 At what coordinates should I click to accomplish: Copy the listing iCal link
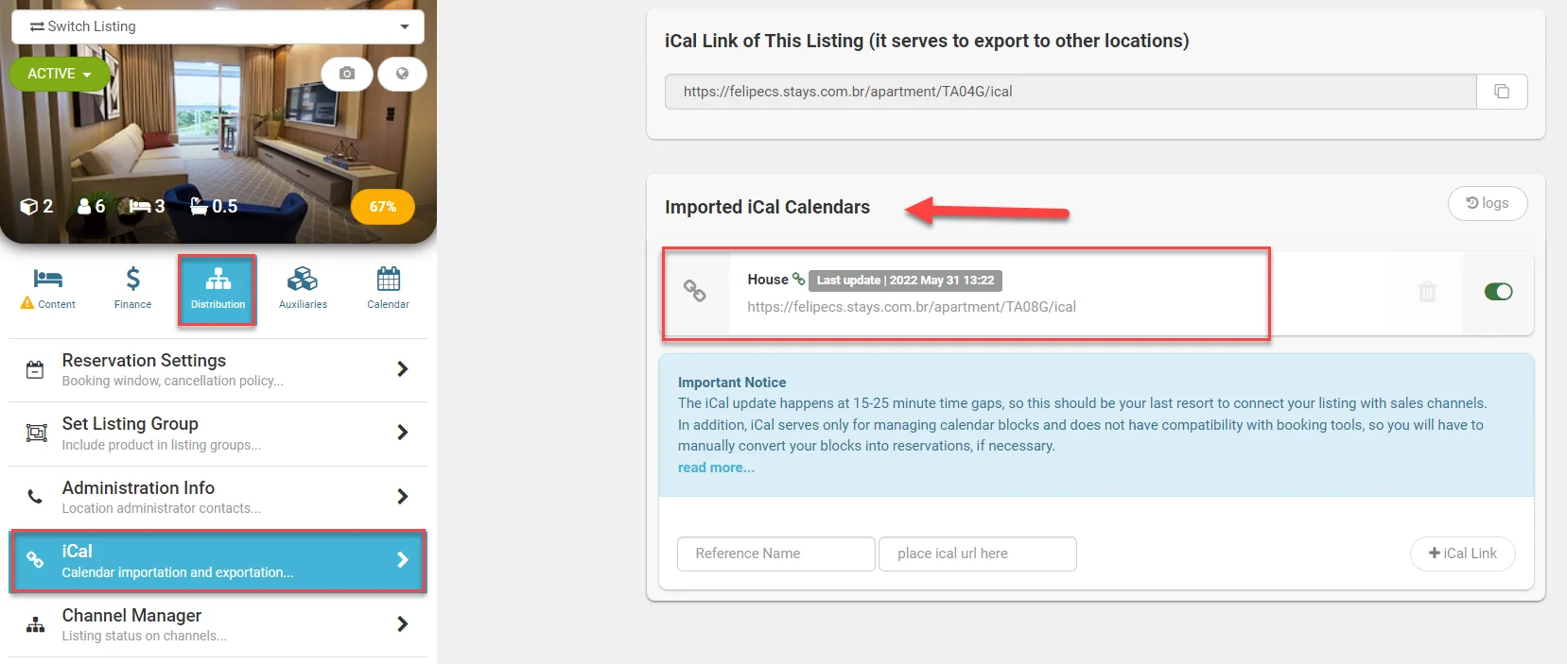pos(1502,92)
